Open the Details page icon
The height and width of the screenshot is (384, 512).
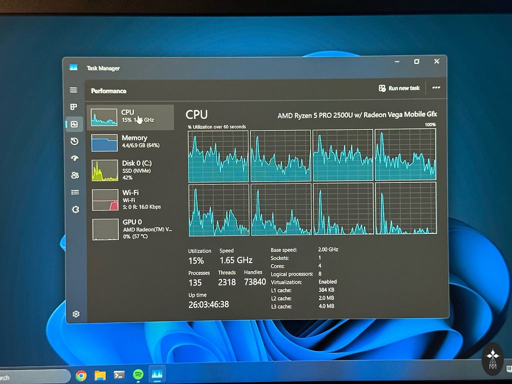coord(75,192)
